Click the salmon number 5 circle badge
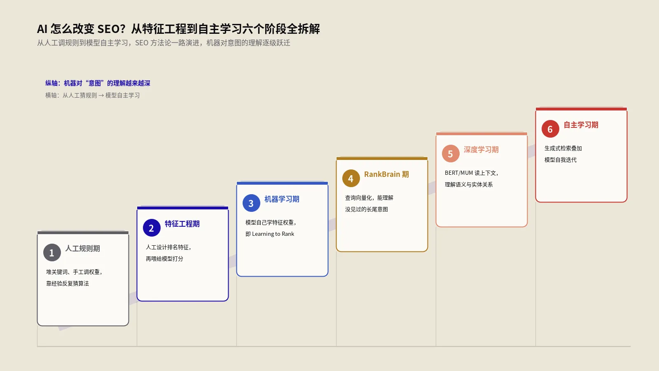The height and width of the screenshot is (371, 659). tap(451, 154)
